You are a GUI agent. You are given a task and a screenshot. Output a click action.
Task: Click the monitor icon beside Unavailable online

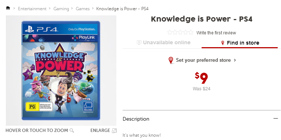point(139,42)
